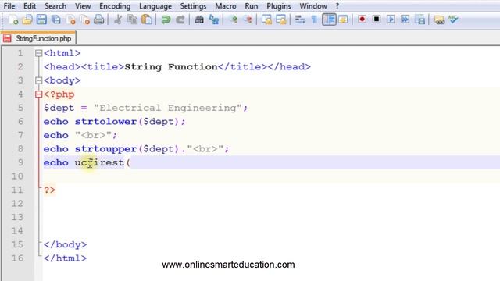Start macro recording with red dot
The width and height of the screenshot is (500, 281).
coord(362,20)
